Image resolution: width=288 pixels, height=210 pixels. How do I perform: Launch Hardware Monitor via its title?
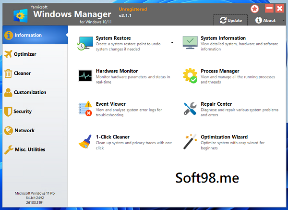pos(117,71)
